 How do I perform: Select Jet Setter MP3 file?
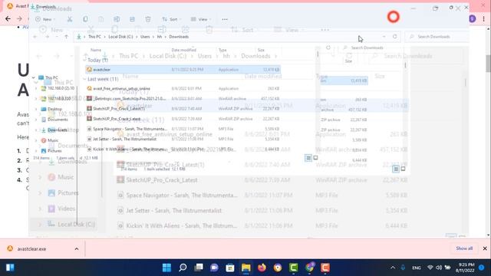click(x=183, y=139)
